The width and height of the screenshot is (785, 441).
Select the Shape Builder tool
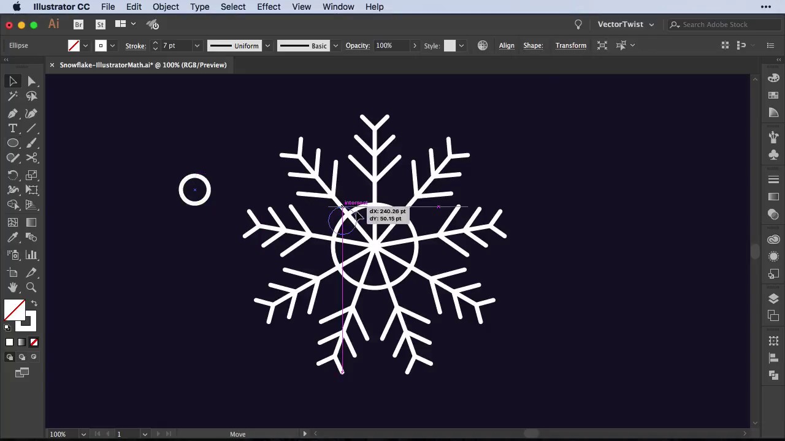13,205
